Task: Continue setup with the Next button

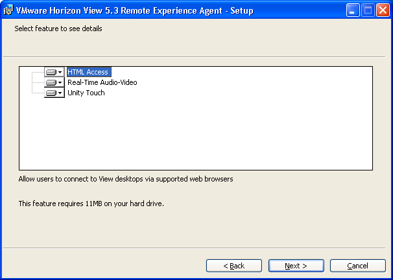Action: (296, 266)
